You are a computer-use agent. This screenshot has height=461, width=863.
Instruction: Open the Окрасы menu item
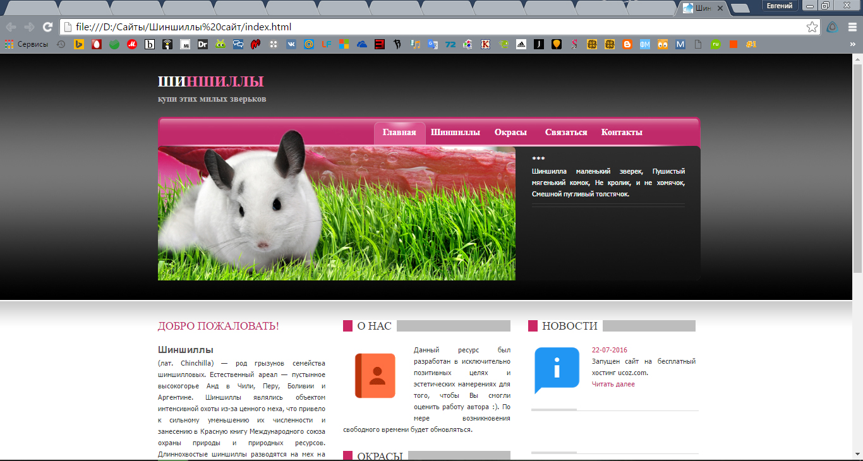click(x=510, y=133)
